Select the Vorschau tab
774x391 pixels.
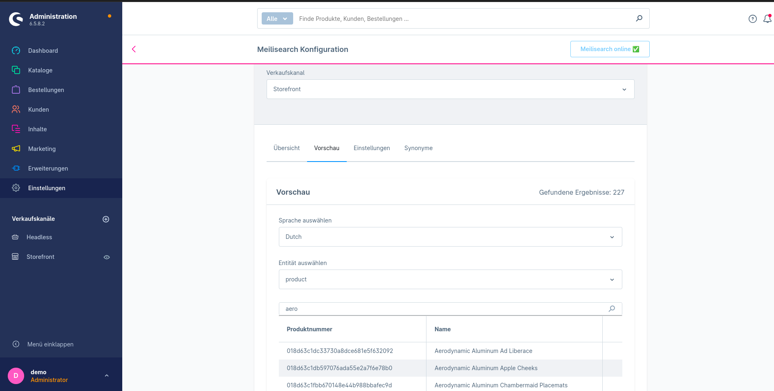(327, 148)
